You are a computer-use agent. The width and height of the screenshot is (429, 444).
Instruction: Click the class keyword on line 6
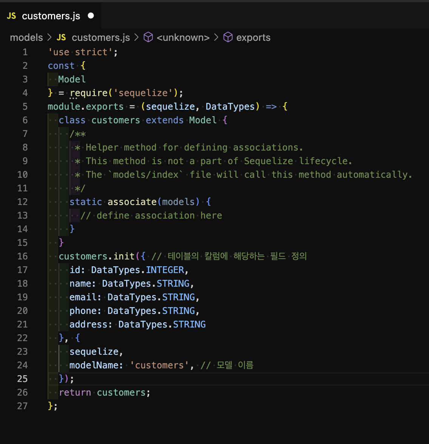pyautogui.click(x=72, y=120)
